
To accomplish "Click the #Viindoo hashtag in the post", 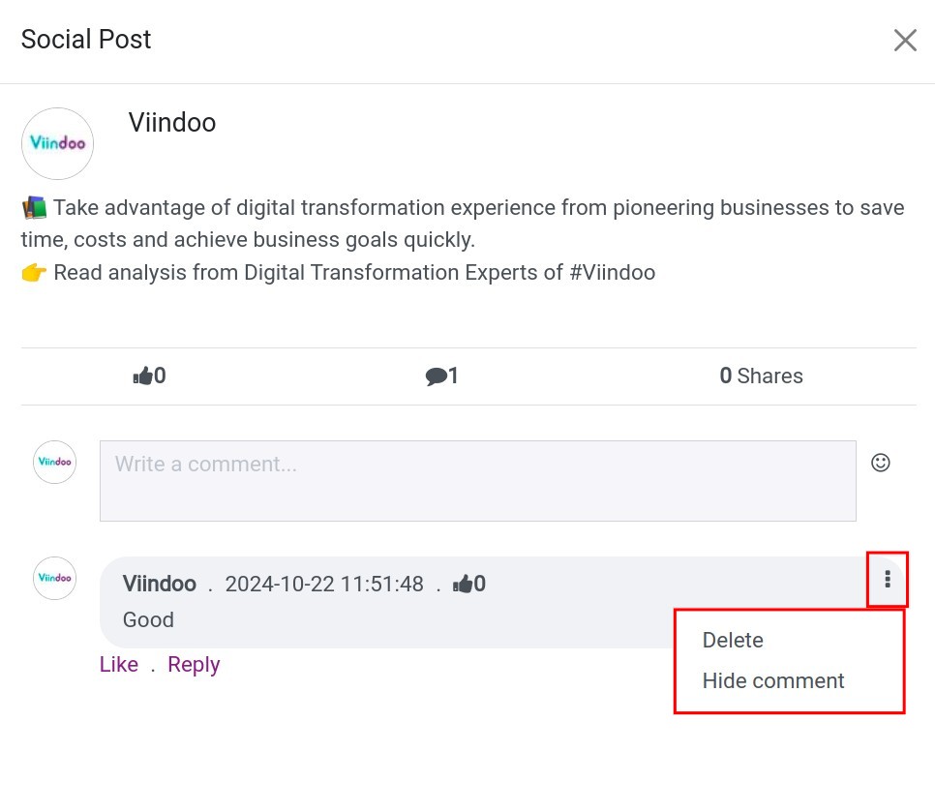I will (612, 273).
